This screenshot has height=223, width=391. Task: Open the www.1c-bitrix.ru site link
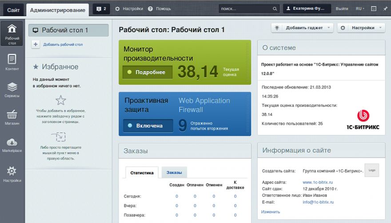pyautogui.click(x=318, y=182)
